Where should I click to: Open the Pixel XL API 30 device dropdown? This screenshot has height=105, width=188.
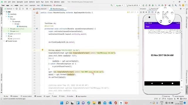133,5
